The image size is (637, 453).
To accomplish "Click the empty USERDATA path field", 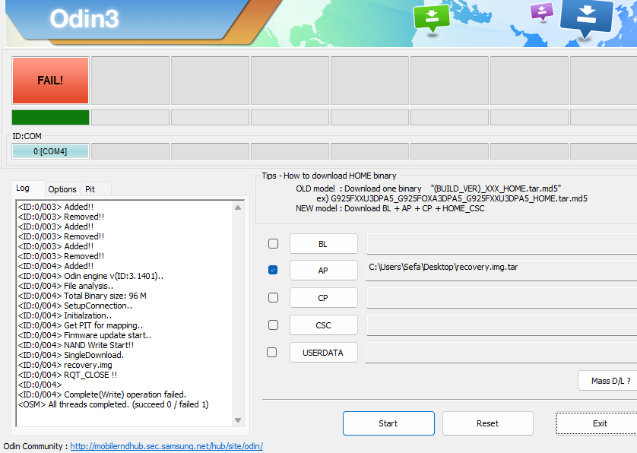I will [x=502, y=352].
